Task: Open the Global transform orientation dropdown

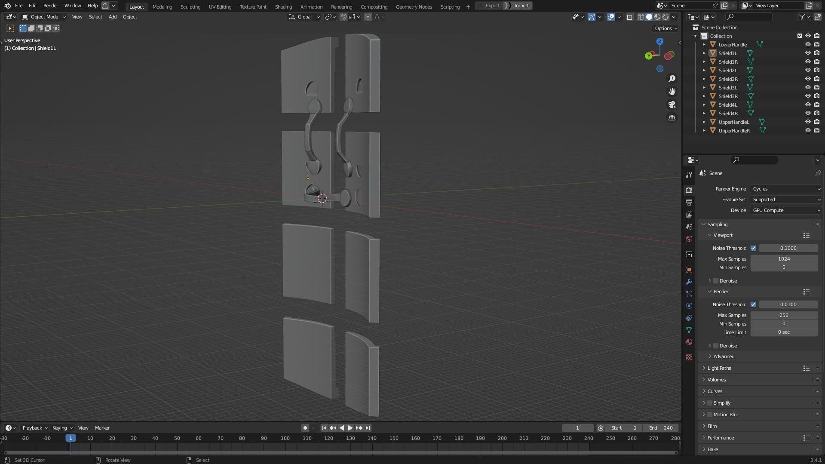Action: (304, 17)
